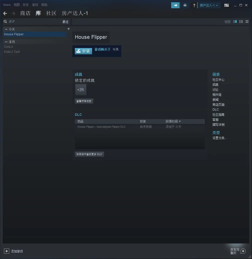This screenshot has width=252, height=259.
Task: Go to the 社区 tab
Action: click(51, 13)
